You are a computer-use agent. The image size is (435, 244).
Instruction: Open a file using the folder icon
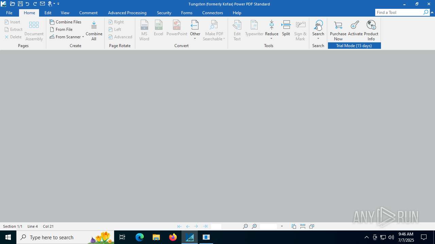12,4
